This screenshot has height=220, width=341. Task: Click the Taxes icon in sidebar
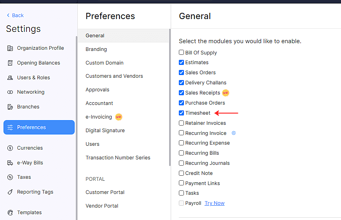[10, 177]
